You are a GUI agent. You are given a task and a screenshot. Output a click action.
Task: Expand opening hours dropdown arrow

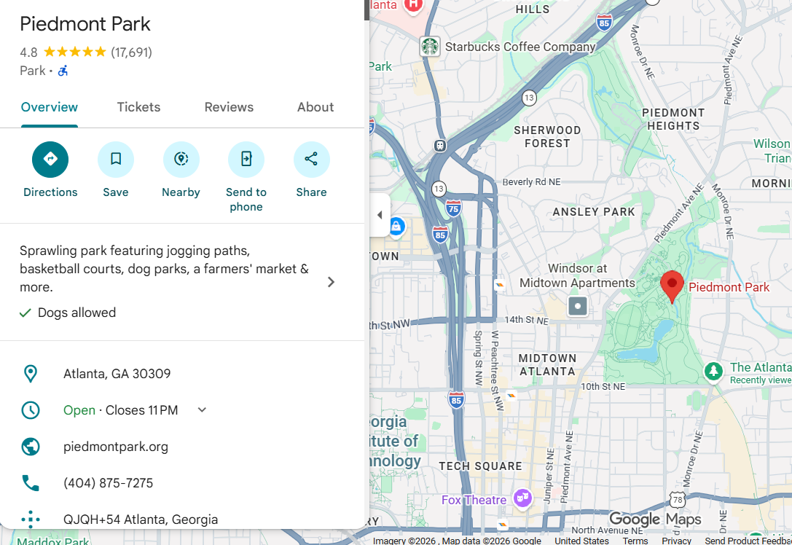coord(202,409)
